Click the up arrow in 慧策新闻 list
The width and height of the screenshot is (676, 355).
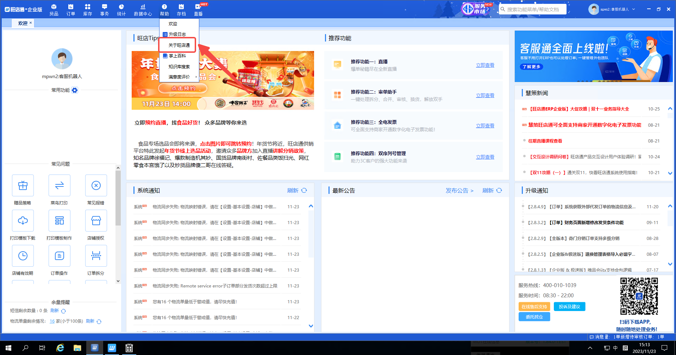coord(670,109)
